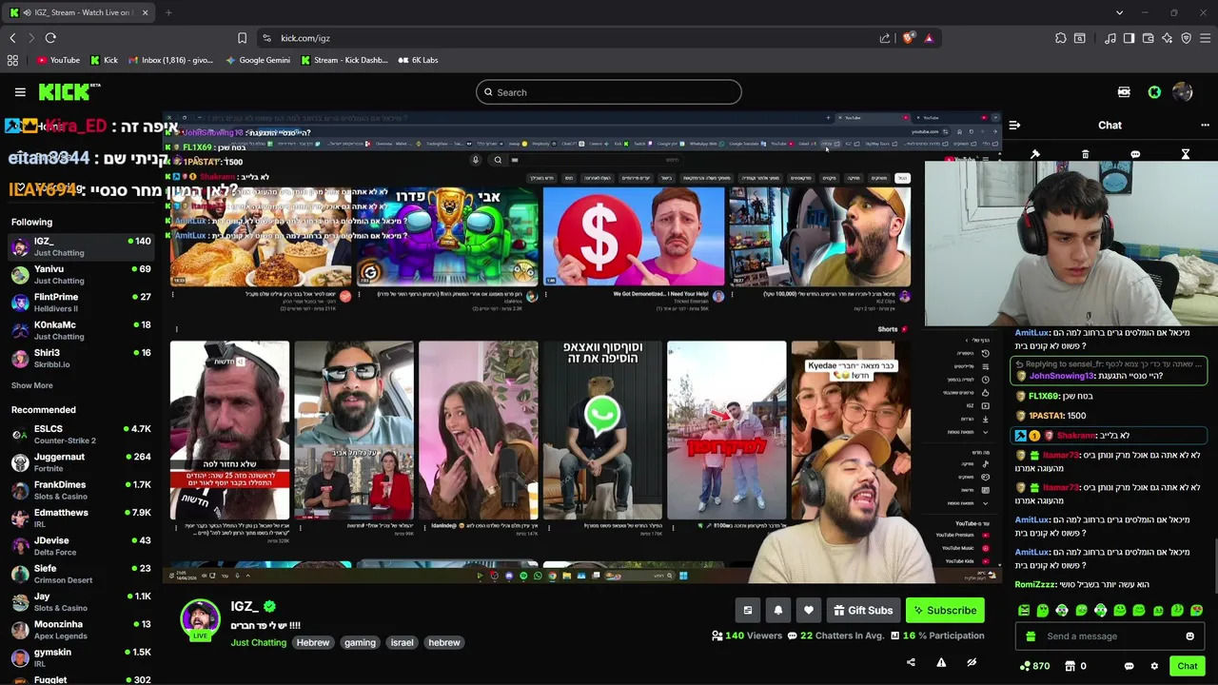
Task: Click the green Subscribe button
Action: [945, 611]
